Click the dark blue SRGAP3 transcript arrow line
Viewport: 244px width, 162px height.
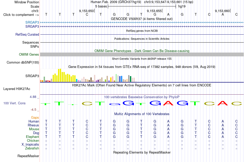click(142, 27)
